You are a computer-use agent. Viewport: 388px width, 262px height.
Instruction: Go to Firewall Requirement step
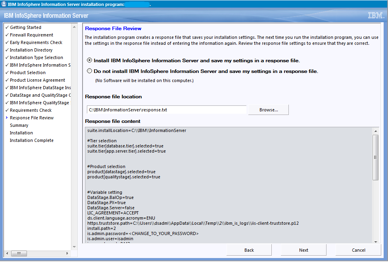click(x=31, y=35)
